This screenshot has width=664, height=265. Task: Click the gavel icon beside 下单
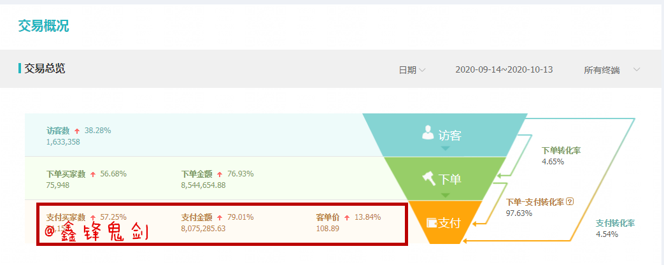(429, 178)
